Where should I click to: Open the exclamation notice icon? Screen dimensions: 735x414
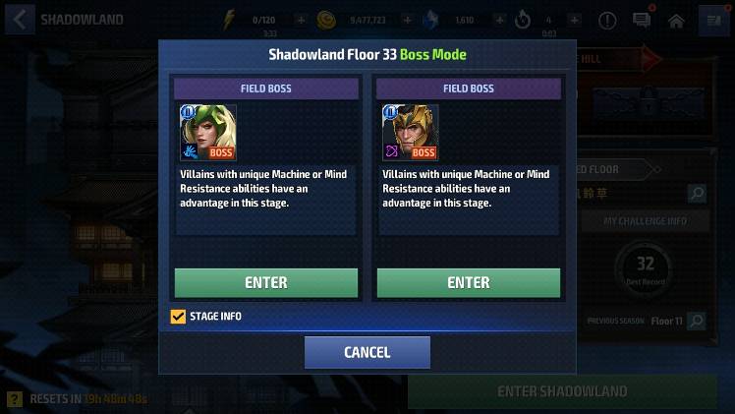pyautogui.click(x=607, y=21)
